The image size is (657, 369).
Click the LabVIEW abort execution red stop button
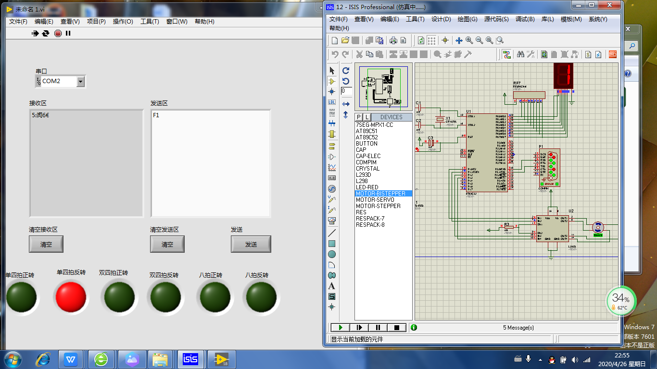58,33
